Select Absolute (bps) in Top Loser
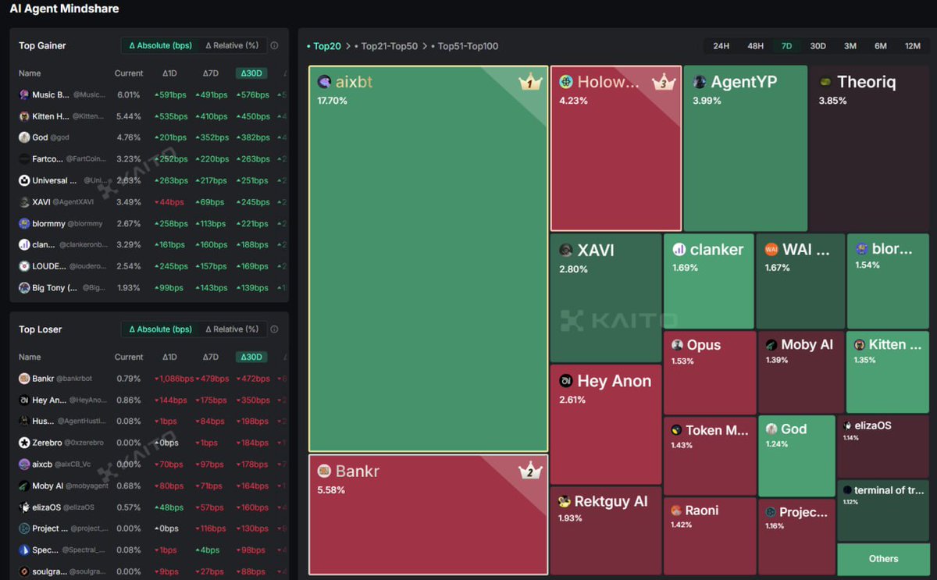This screenshot has width=937, height=580. 160,329
